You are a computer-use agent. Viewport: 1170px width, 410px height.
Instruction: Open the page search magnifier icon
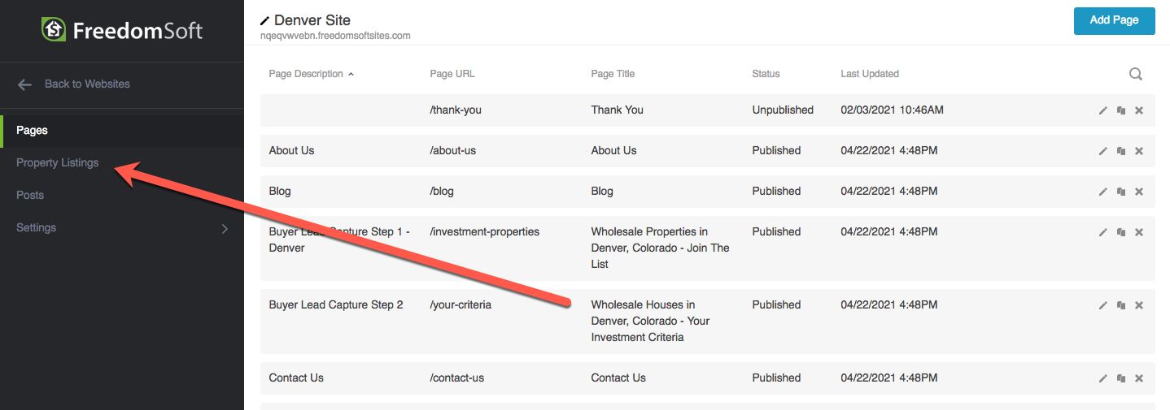tap(1136, 74)
